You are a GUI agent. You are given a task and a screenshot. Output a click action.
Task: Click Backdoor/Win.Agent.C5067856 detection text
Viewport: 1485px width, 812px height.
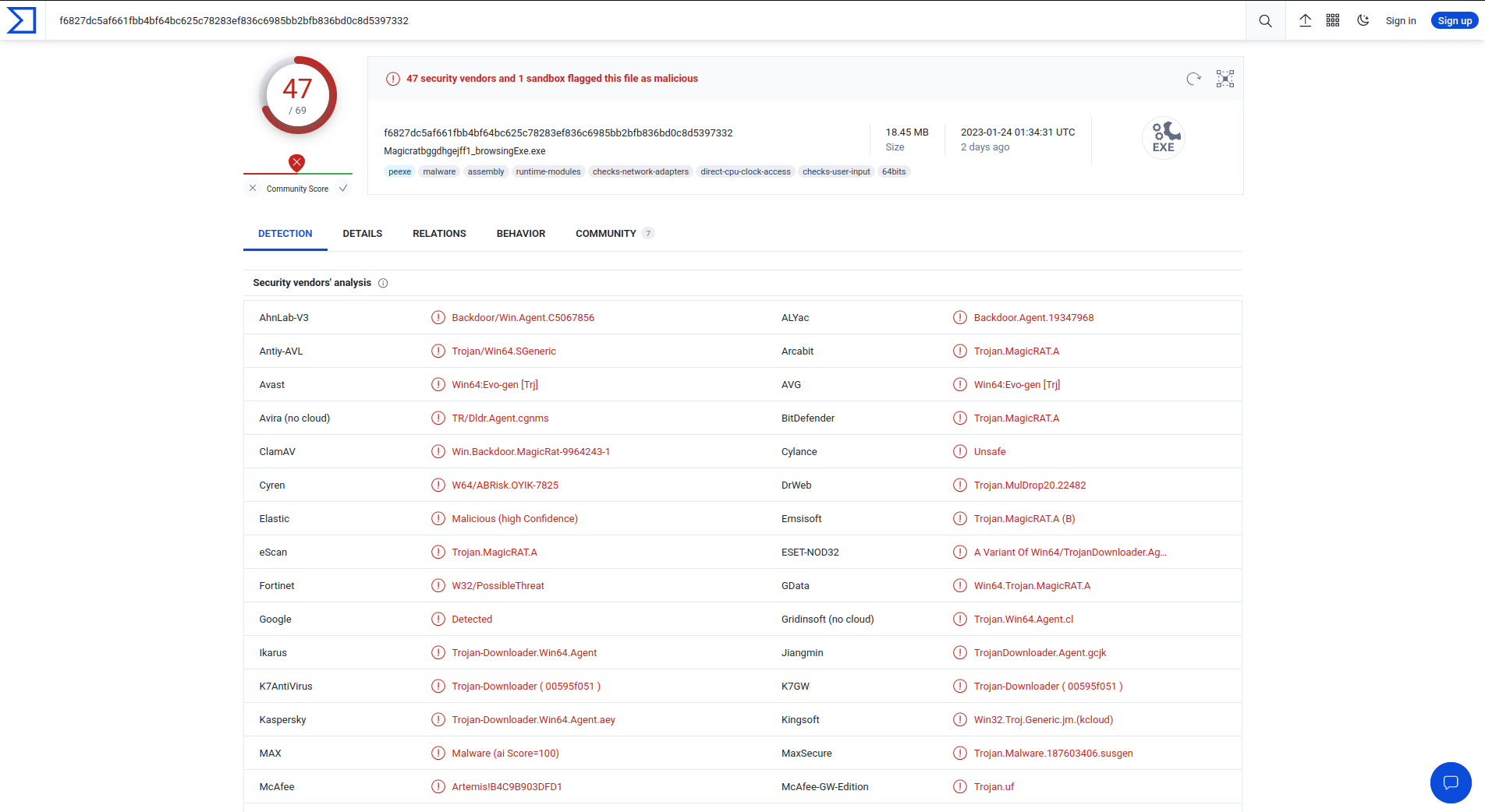click(x=523, y=317)
